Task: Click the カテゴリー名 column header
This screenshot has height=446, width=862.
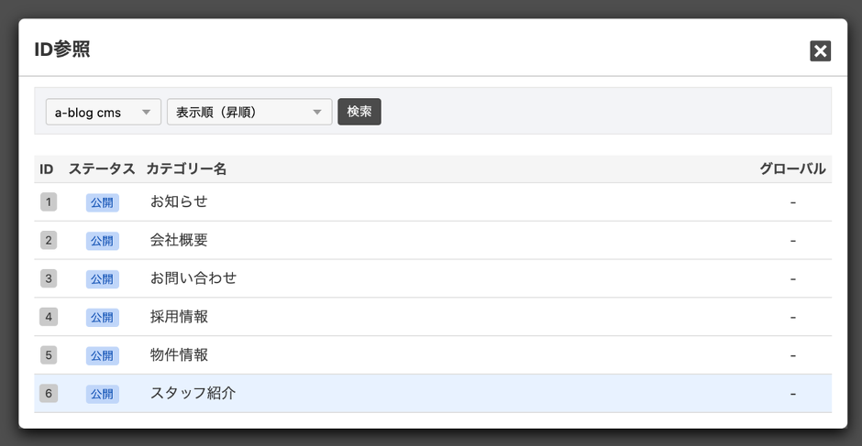Action: (186, 169)
